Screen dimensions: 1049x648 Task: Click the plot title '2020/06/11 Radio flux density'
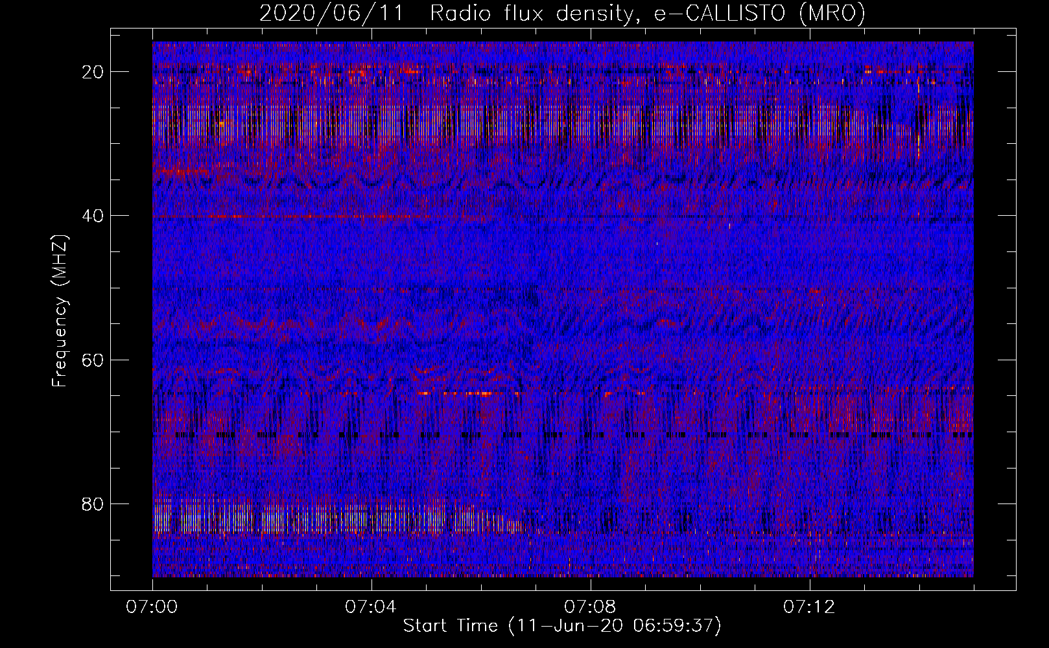pyautogui.click(x=562, y=13)
